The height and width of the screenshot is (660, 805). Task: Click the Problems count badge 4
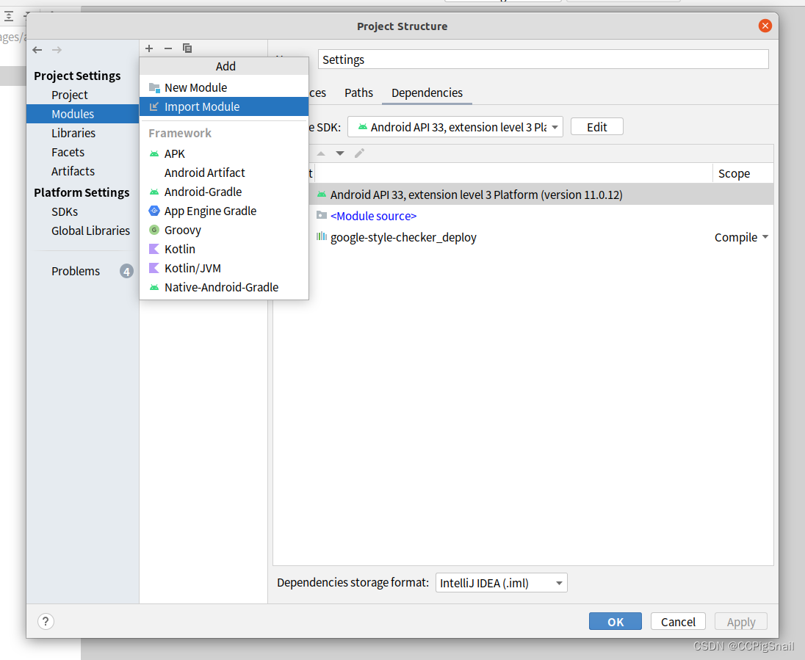click(126, 271)
